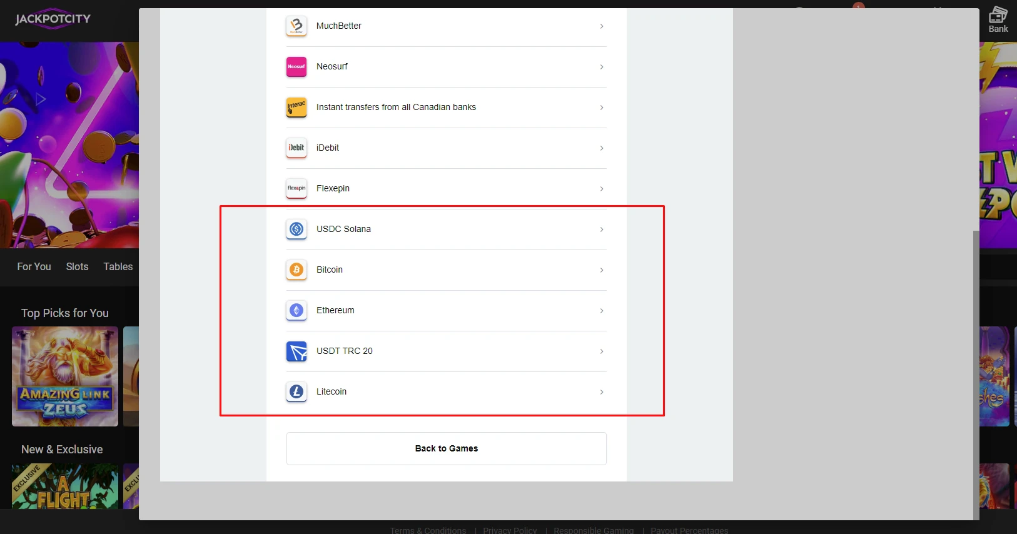Open the Amazing Link Zeus game thumbnail
The image size is (1017, 534).
(x=65, y=376)
